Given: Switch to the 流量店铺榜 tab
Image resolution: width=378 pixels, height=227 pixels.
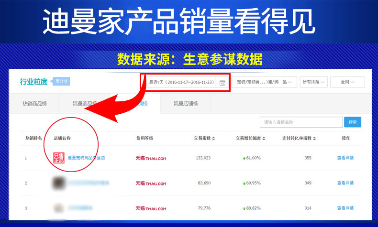Looking at the screenshot, I should pos(186,104).
